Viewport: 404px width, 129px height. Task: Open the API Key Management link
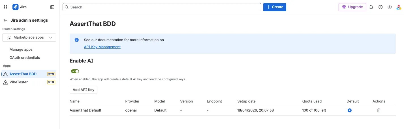click(102, 47)
